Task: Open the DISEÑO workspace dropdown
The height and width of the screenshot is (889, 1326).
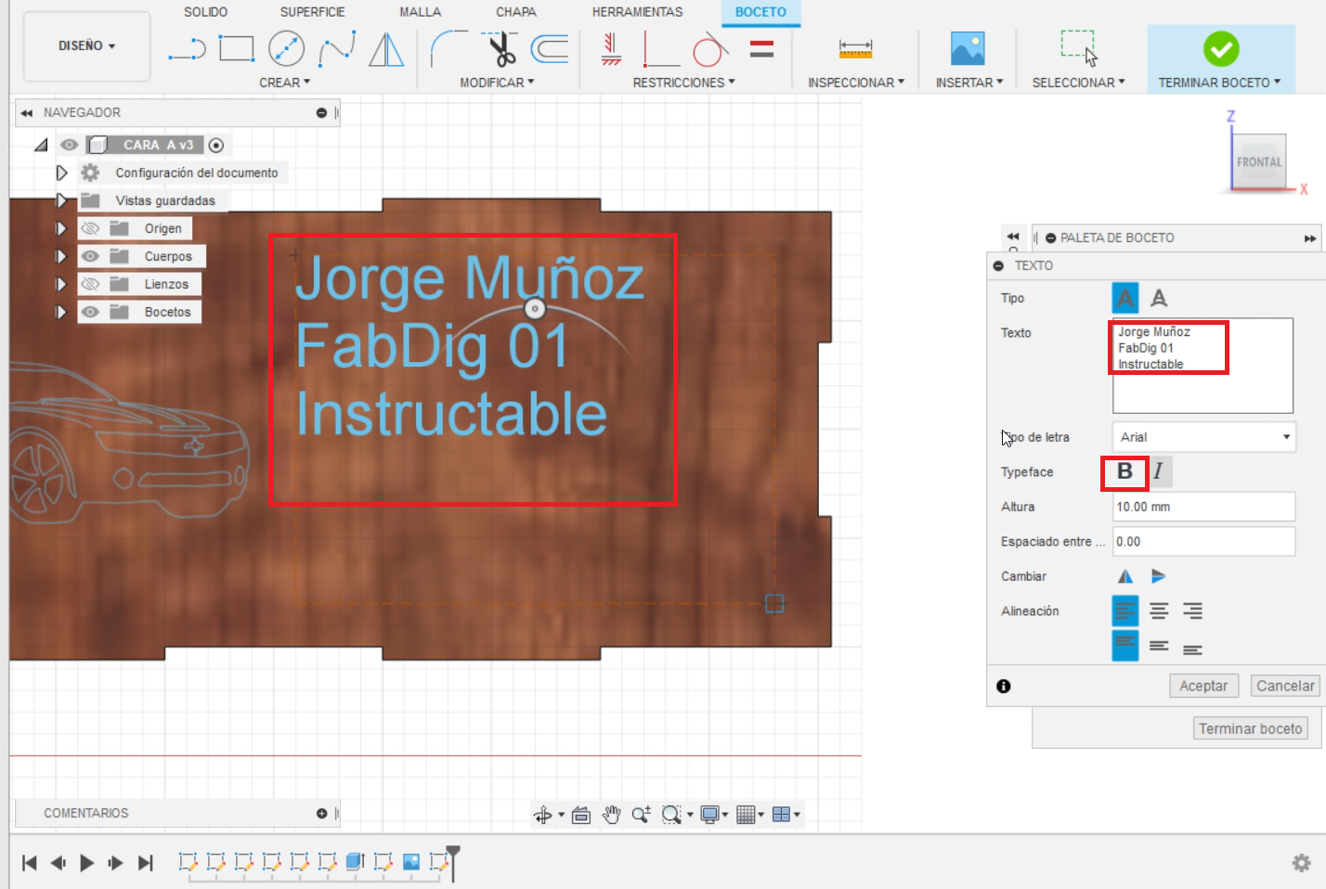Action: [x=86, y=45]
